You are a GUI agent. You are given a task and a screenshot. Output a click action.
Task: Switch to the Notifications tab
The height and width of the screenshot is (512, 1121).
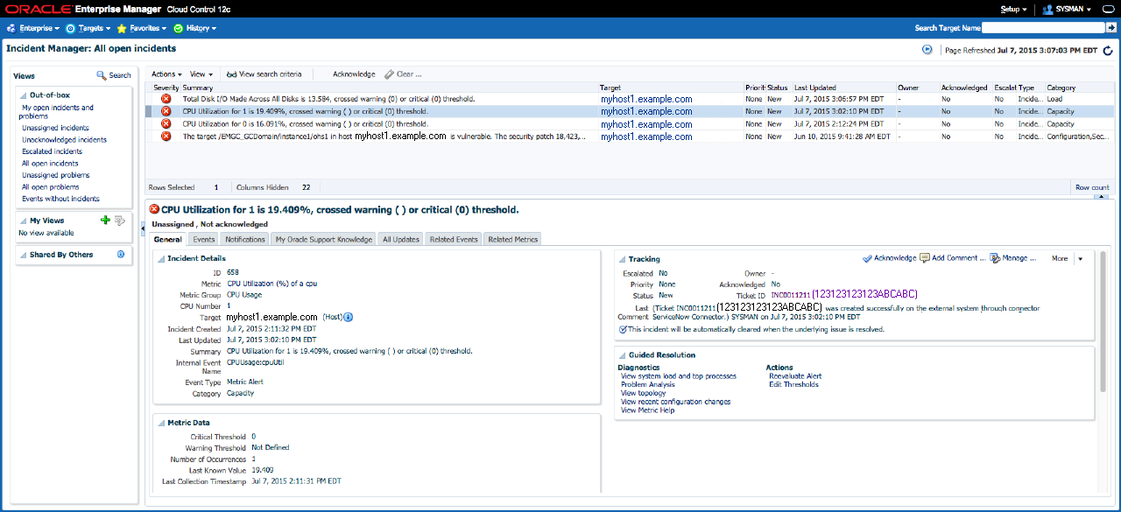coord(244,239)
